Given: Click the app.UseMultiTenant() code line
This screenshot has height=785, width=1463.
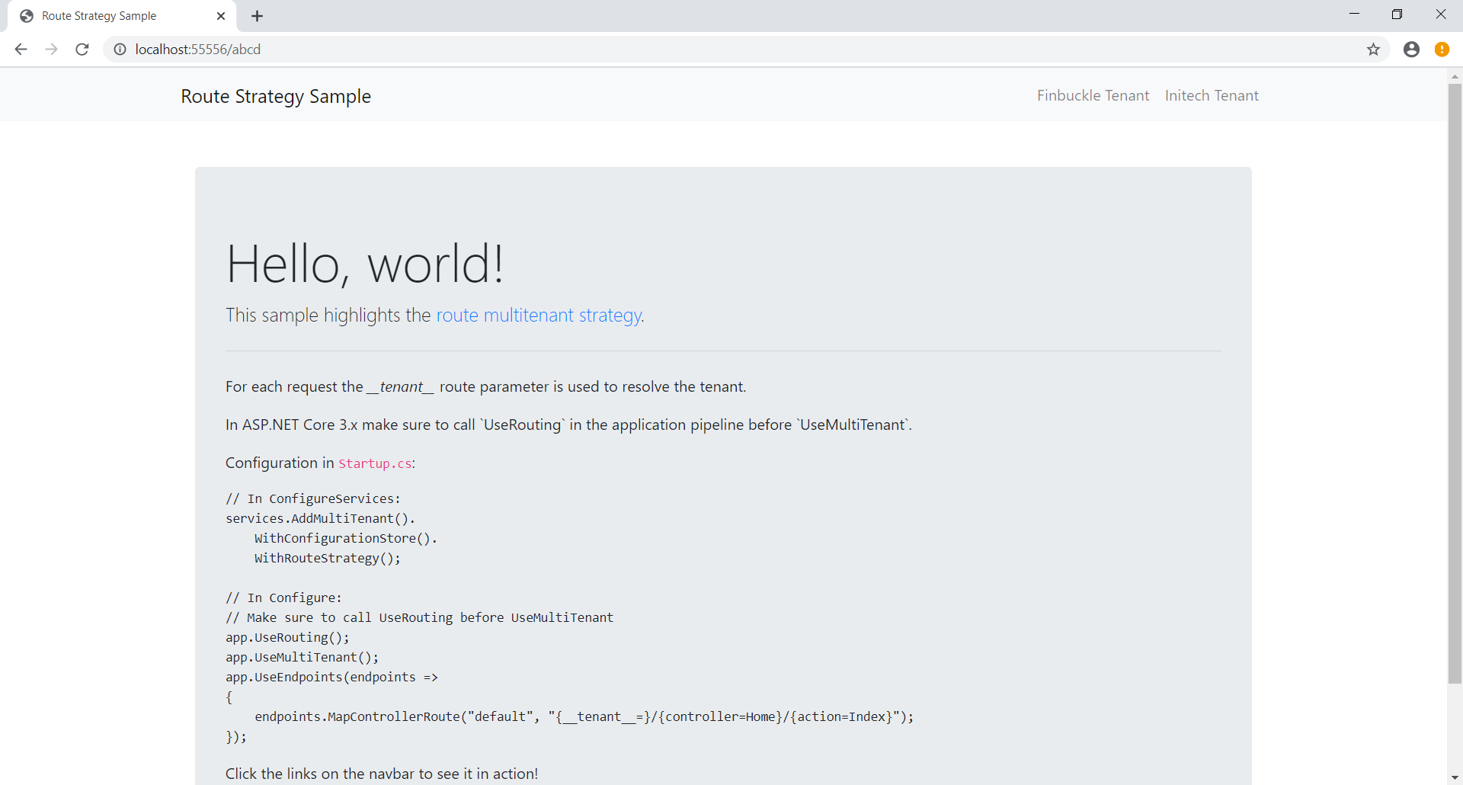Looking at the screenshot, I should [302, 657].
